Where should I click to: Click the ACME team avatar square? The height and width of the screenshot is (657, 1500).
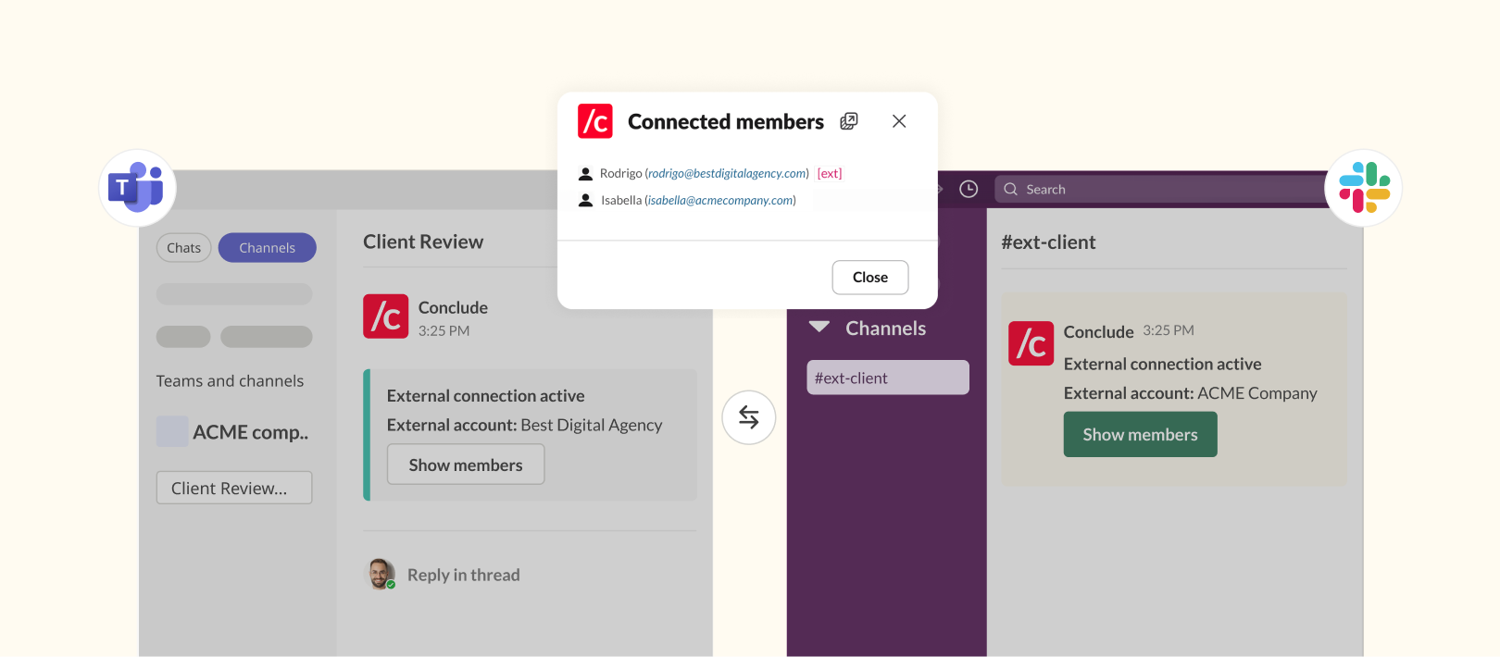[x=172, y=432]
